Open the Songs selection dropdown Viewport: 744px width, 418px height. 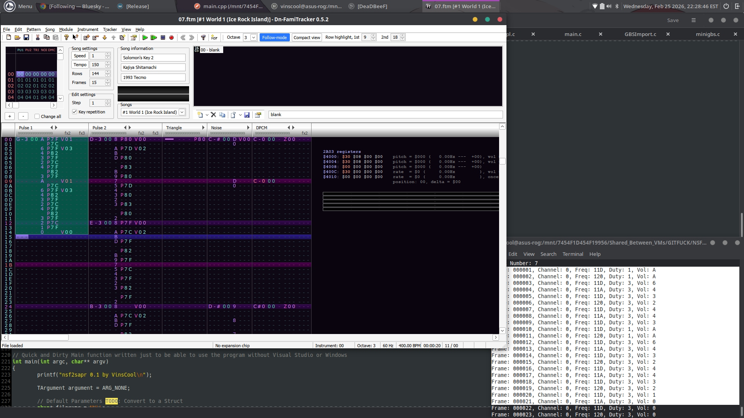[182, 112]
